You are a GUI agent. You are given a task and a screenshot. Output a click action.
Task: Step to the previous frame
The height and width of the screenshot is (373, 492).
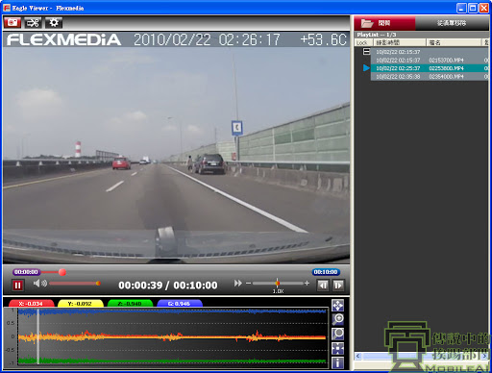click(x=323, y=286)
